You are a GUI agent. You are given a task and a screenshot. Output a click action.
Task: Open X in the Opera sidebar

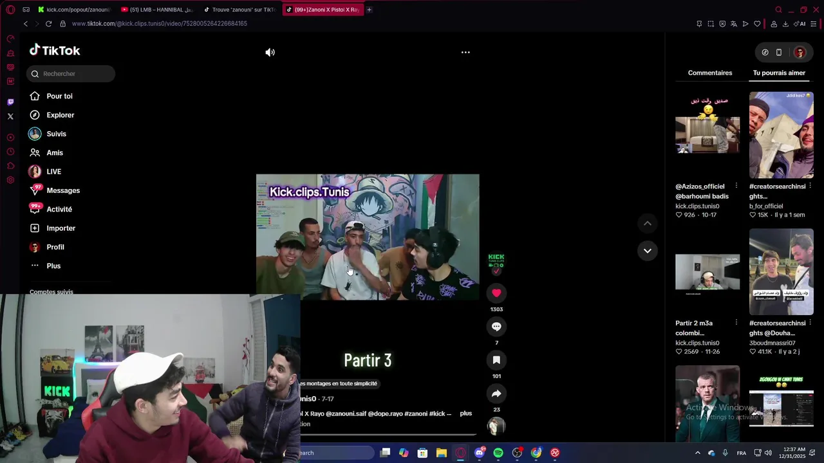[10, 116]
